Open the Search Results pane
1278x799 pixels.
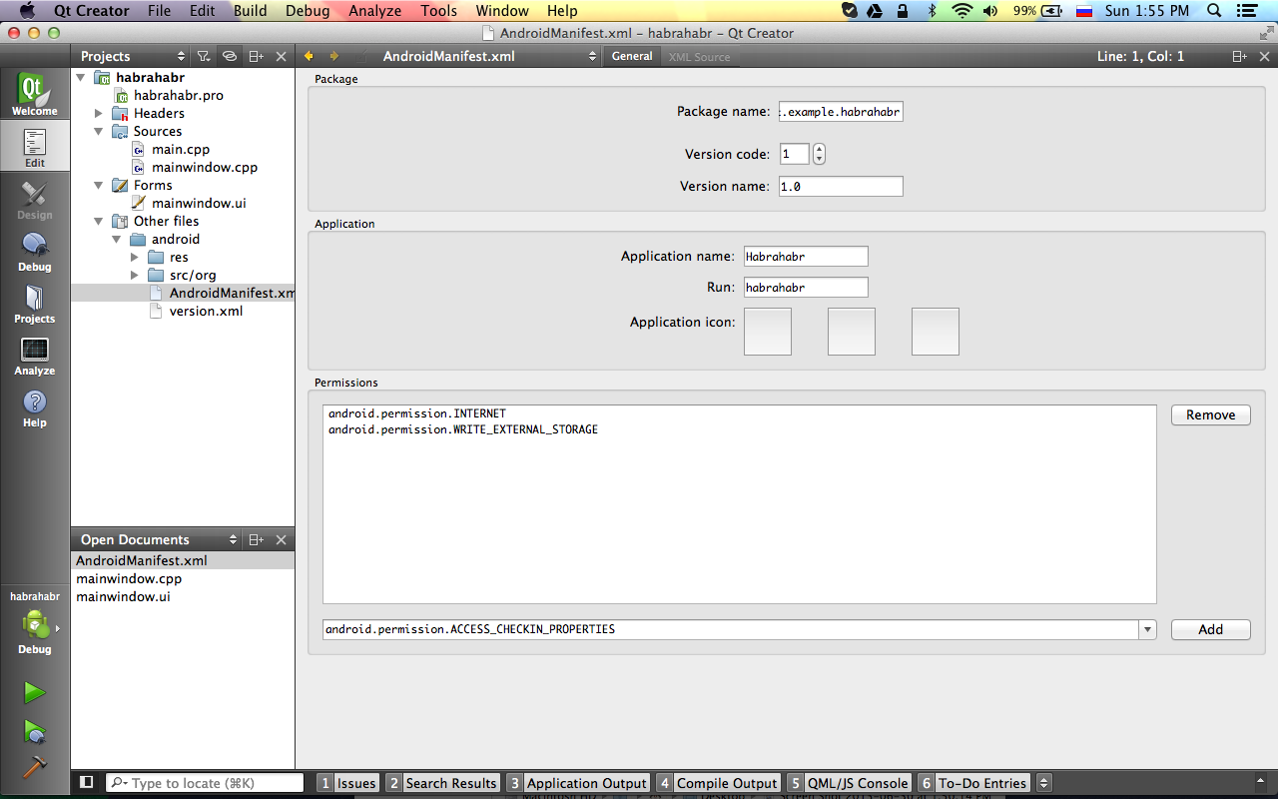pos(442,783)
